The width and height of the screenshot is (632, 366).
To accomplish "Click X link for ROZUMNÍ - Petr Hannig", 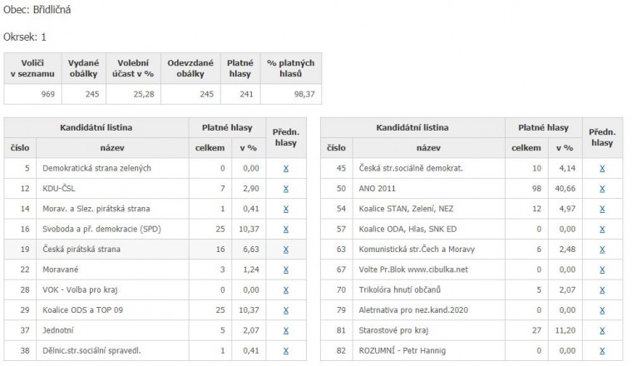I will coord(602,351).
